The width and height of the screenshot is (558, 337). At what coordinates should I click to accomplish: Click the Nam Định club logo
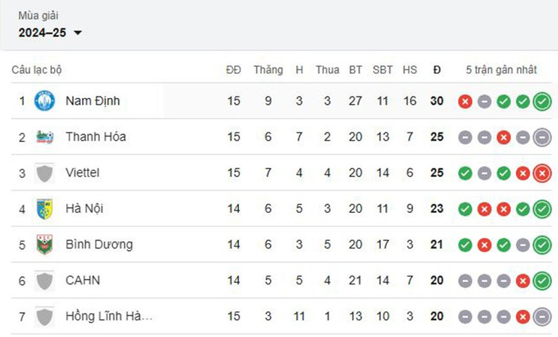45,101
